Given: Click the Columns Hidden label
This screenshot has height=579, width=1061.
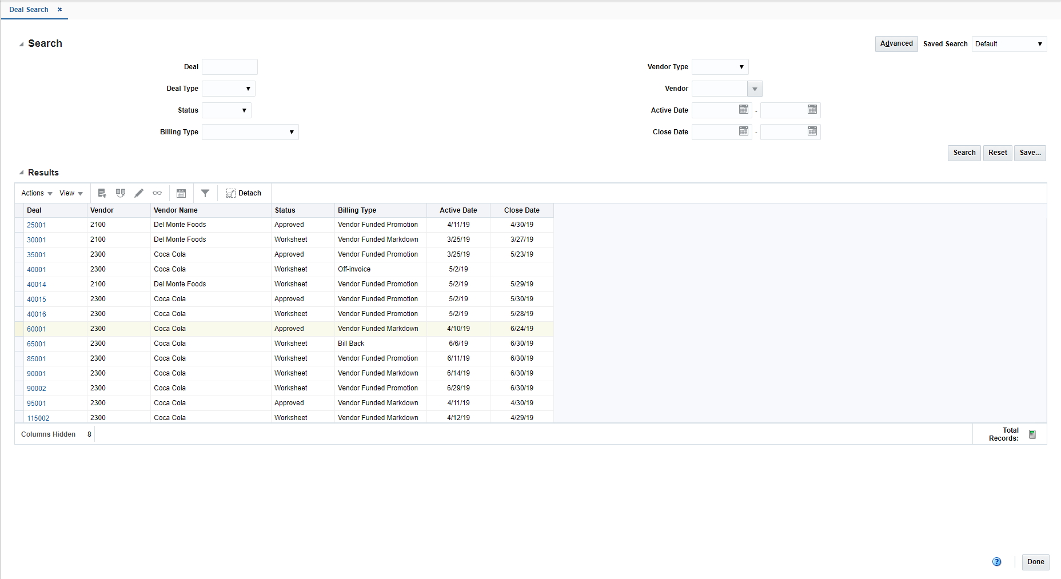Looking at the screenshot, I should pos(49,434).
